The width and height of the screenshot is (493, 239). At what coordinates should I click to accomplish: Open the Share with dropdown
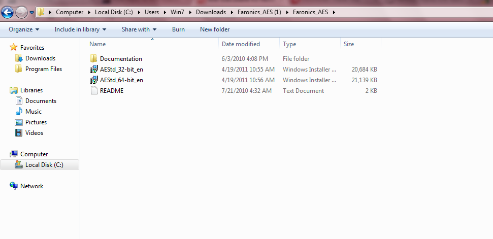(139, 29)
